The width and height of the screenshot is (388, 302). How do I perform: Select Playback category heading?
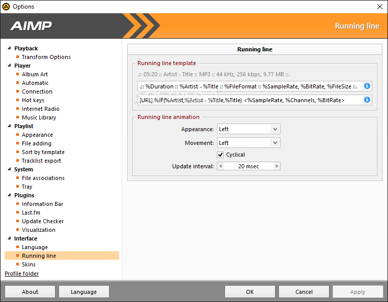pyautogui.click(x=26, y=48)
